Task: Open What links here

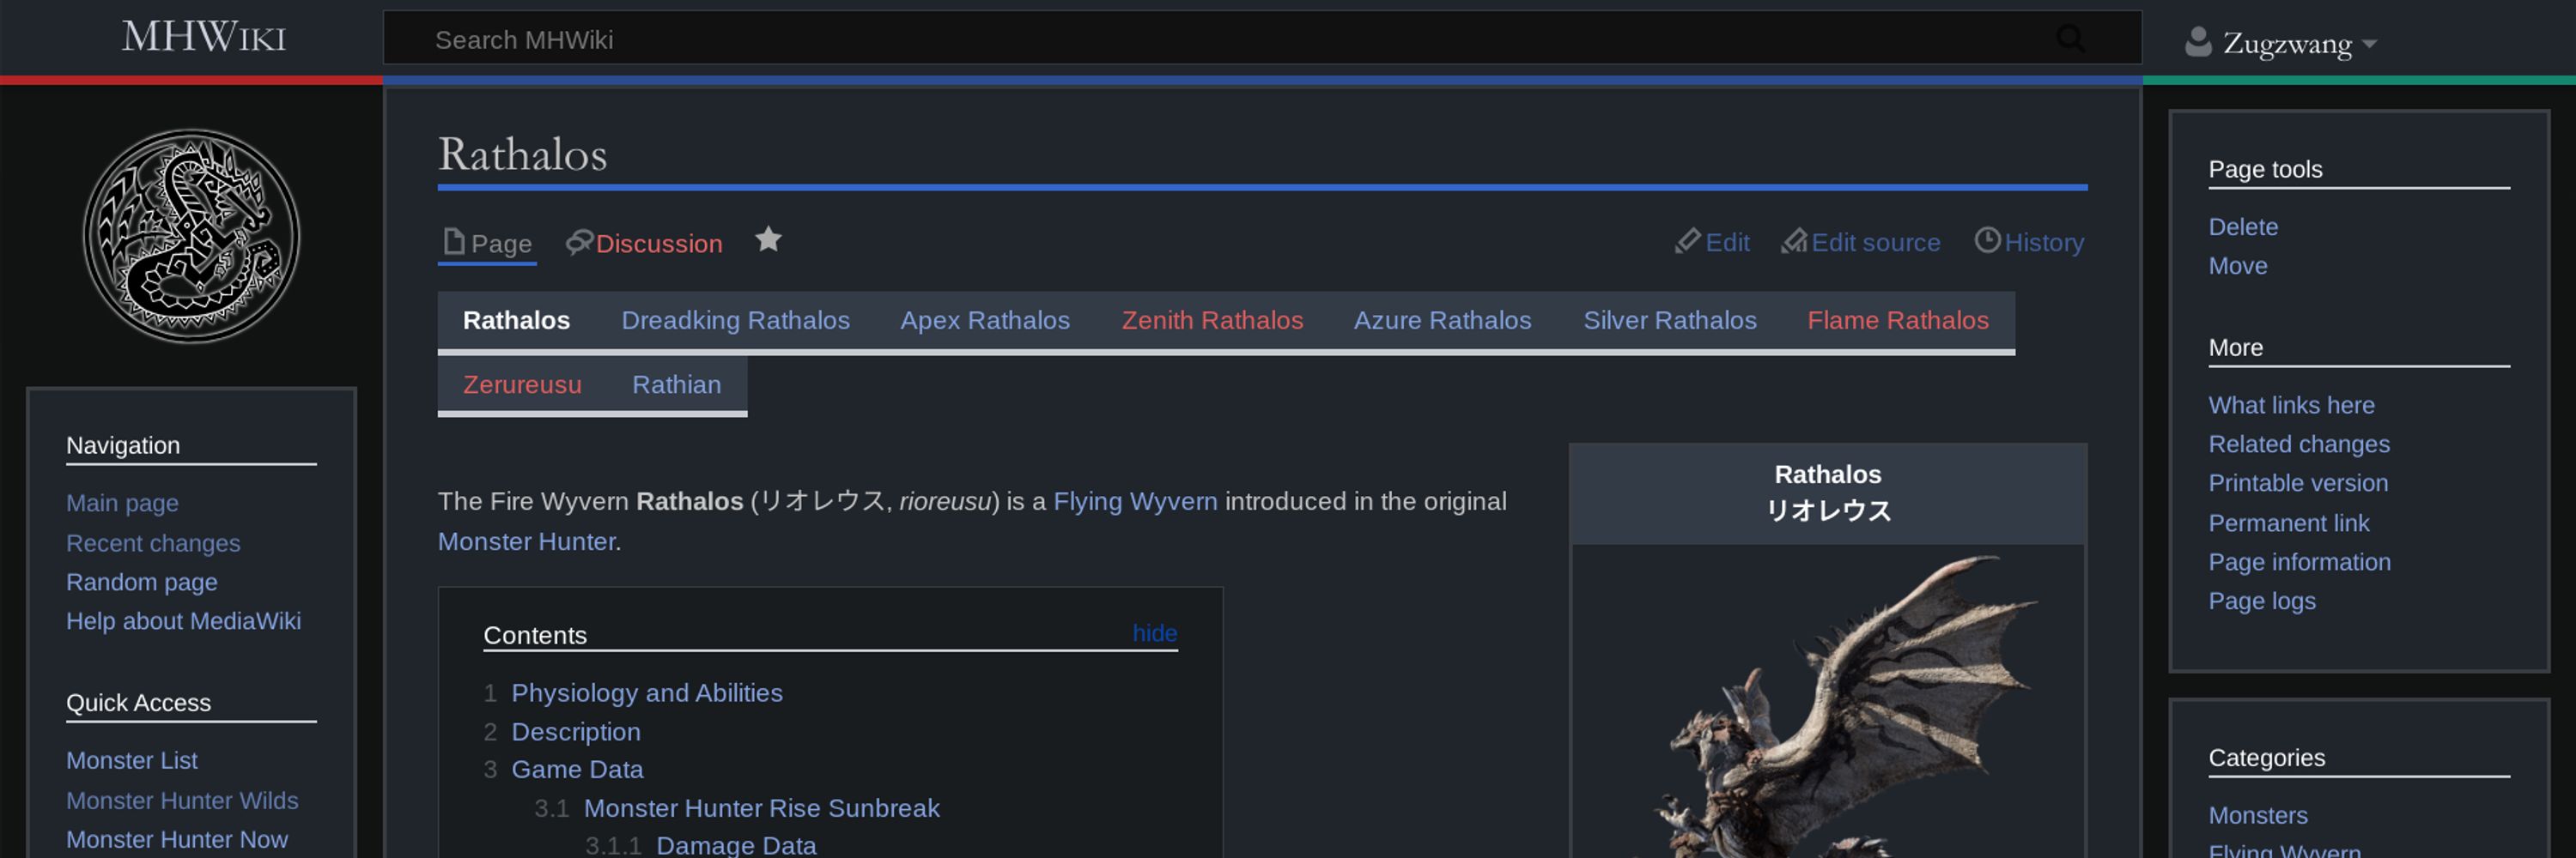Action: tap(2291, 406)
